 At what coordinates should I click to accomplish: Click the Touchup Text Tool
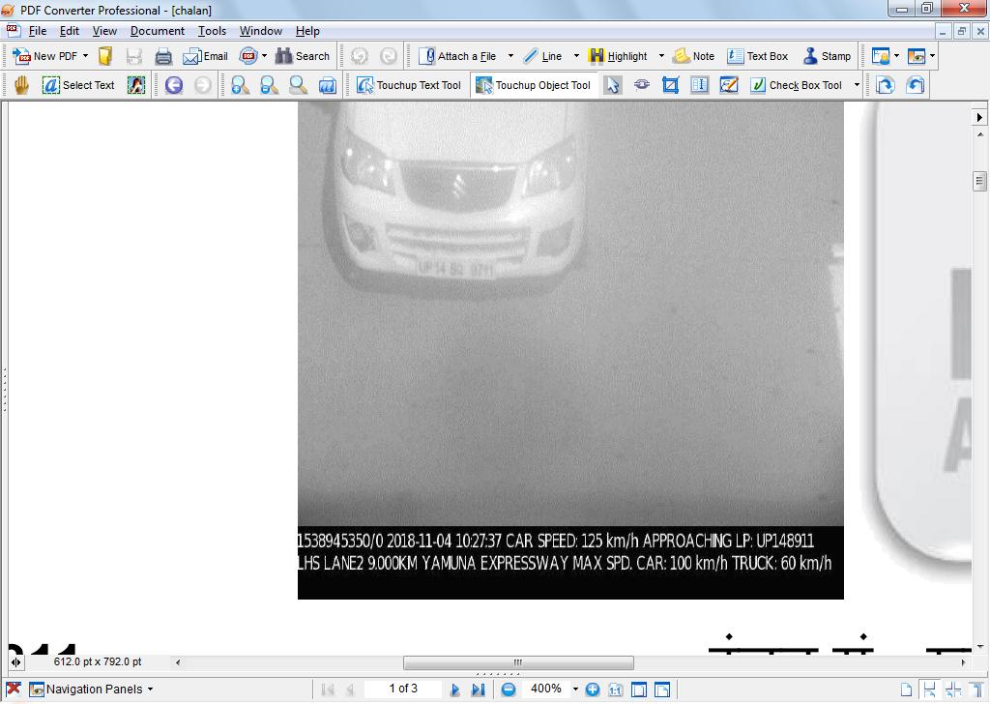tap(409, 85)
